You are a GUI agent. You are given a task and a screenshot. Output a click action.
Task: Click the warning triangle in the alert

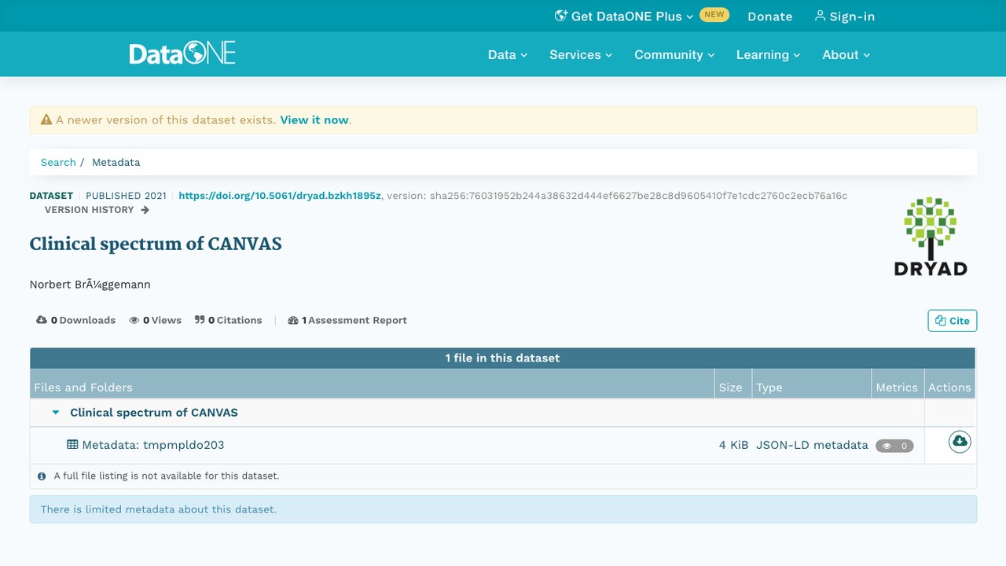tap(46, 120)
